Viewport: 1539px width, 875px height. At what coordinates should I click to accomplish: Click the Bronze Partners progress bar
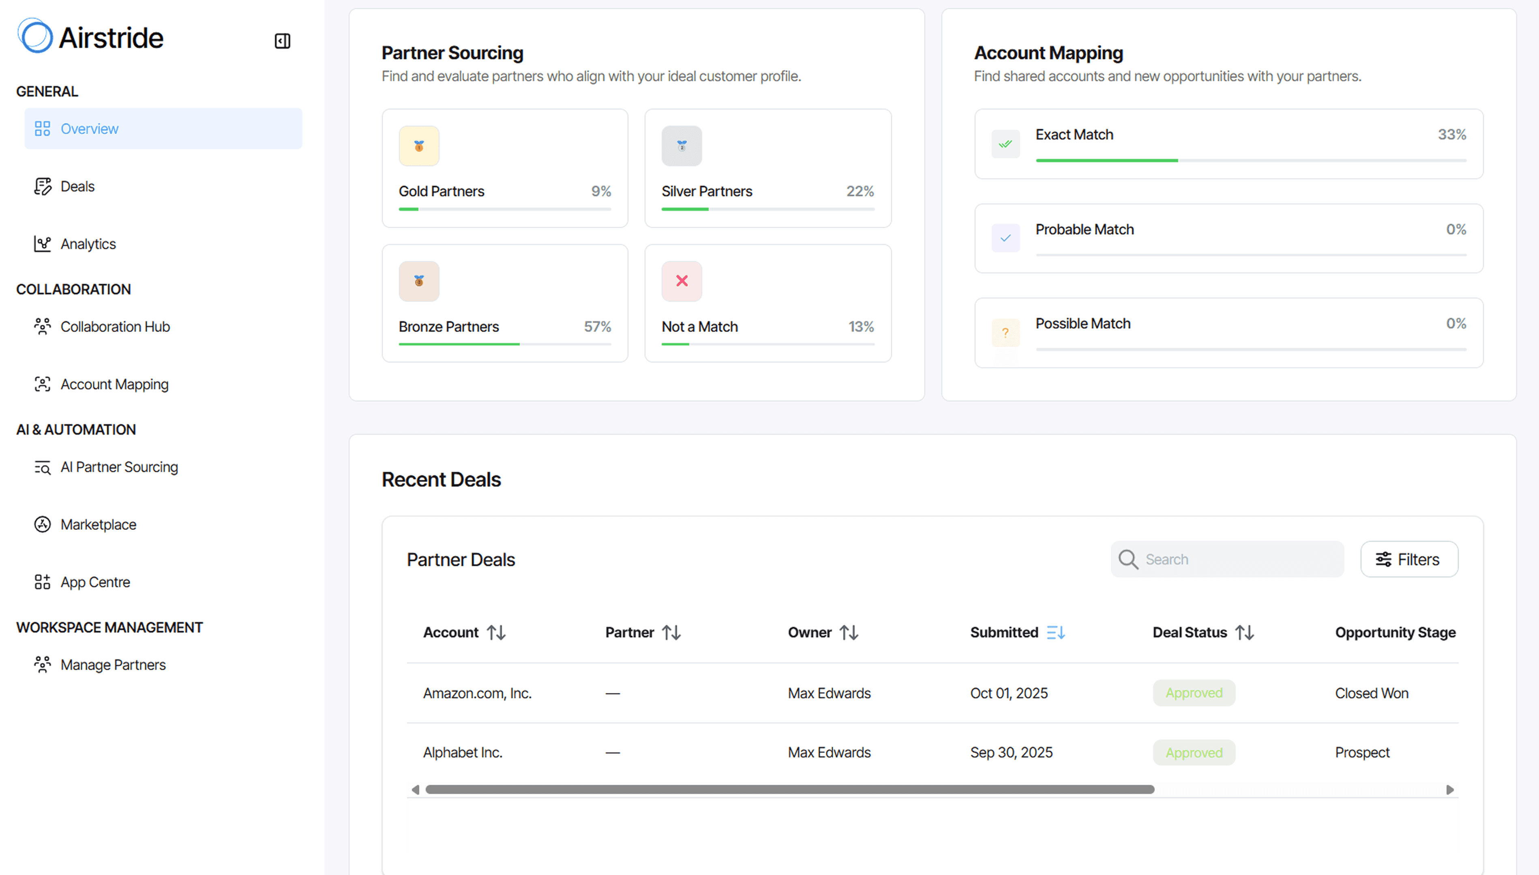[505, 344]
